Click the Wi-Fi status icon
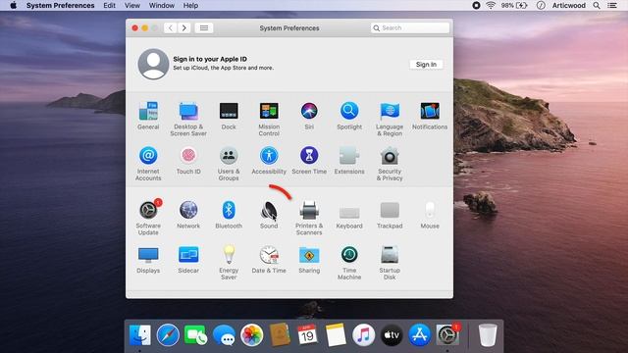Image resolution: width=628 pixels, height=353 pixels. pyautogui.click(x=491, y=5)
